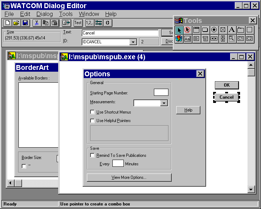261x209 pixels.
Task: Click the scissors Cut icon in toolbar
Action: (36, 23)
